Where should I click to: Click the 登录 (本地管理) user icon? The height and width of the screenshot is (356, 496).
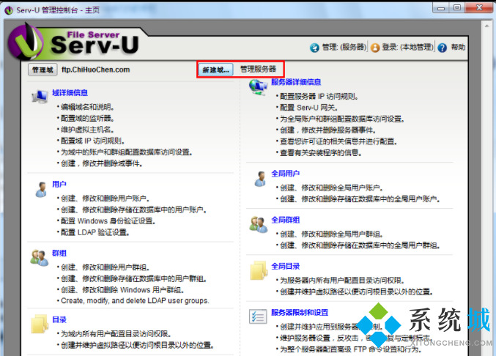pos(375,48)
